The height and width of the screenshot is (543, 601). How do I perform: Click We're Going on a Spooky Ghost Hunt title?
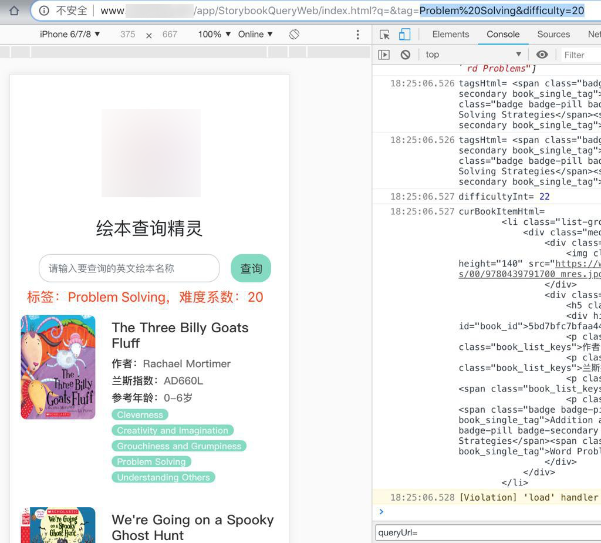coord(193,527)
